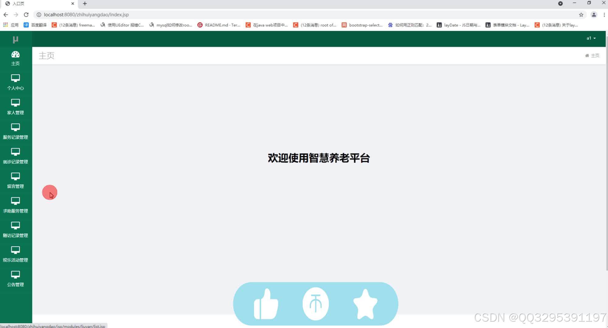The width and height of the screenshot is (608, 328).
Task: Click the browser forward arrow
Action: 16,15
